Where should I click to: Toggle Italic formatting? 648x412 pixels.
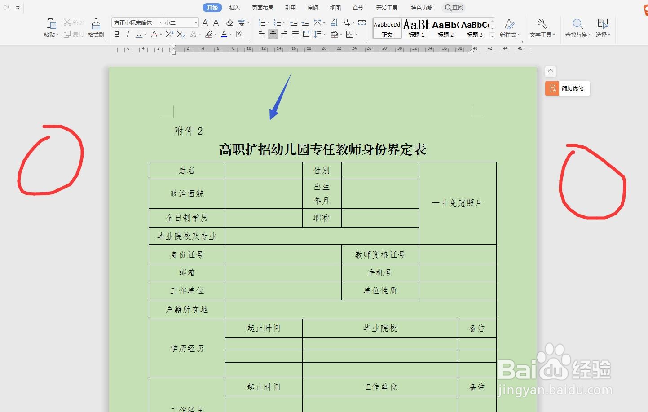tap(128, 34)
